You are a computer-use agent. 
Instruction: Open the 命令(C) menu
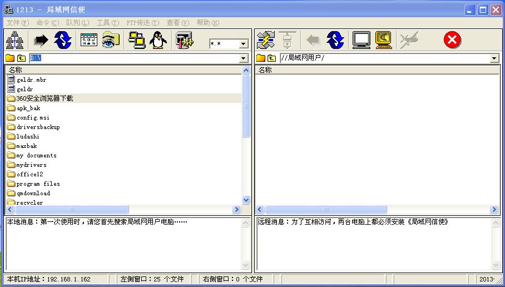point(48,23)
